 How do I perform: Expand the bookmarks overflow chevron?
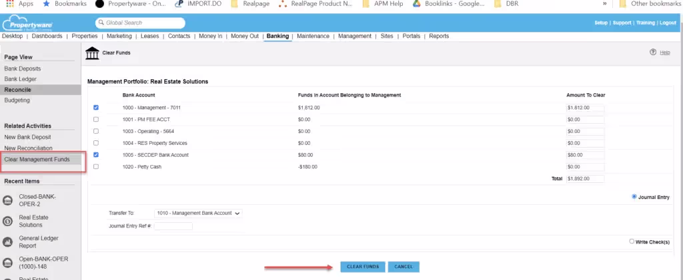(604, 4)
